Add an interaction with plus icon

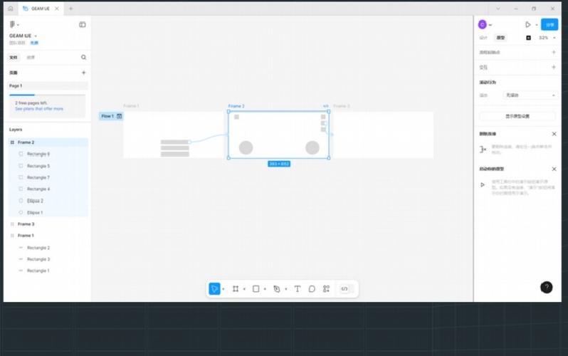pyautogui.click(x=554, y=67)
